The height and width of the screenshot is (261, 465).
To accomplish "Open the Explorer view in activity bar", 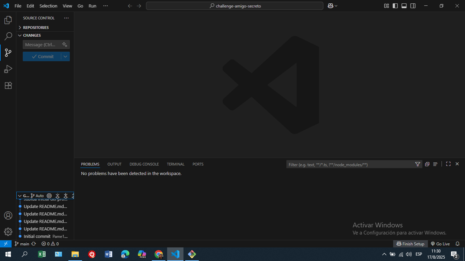I will coord(8,20).
